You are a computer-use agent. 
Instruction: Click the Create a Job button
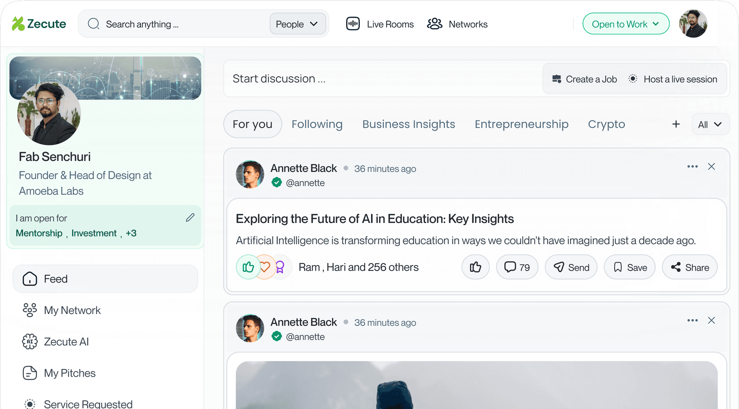coord(584,79)
